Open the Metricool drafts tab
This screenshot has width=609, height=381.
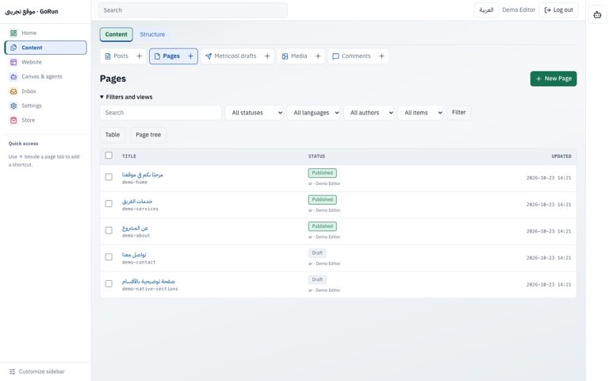point(231,56)
